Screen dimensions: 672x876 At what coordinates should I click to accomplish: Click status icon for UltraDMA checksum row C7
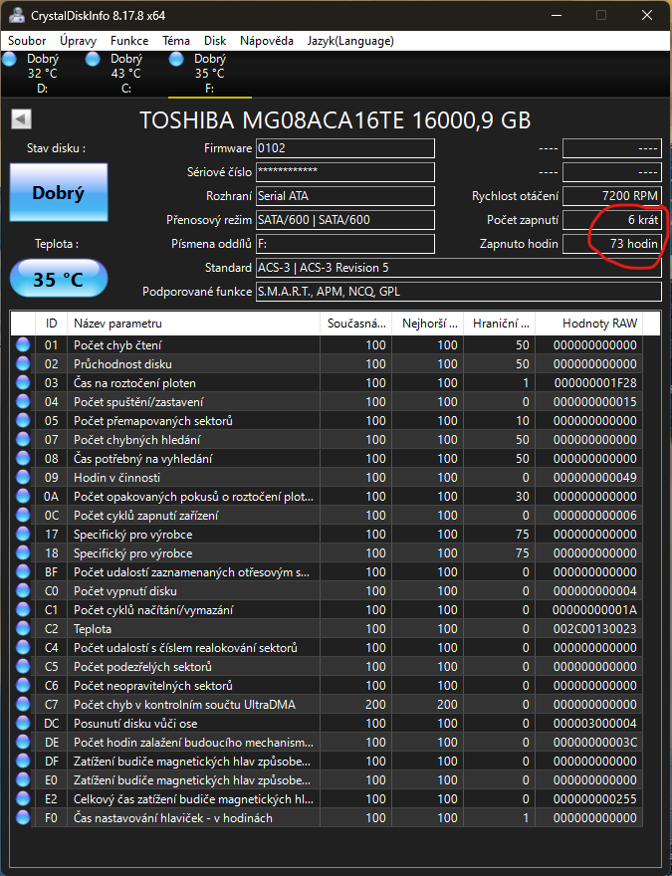[x=23, y=705]
